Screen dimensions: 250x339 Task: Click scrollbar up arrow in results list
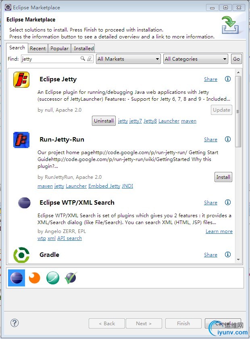[238, 72]
